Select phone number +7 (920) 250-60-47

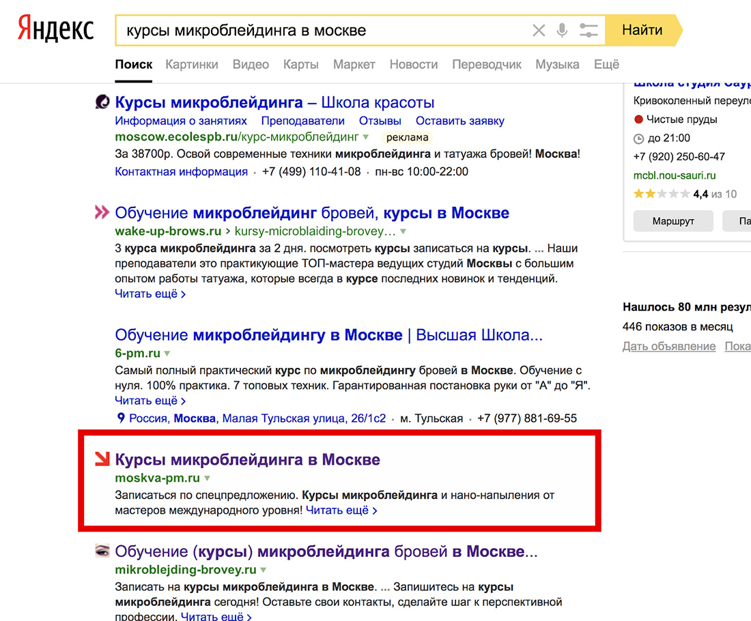679,156
